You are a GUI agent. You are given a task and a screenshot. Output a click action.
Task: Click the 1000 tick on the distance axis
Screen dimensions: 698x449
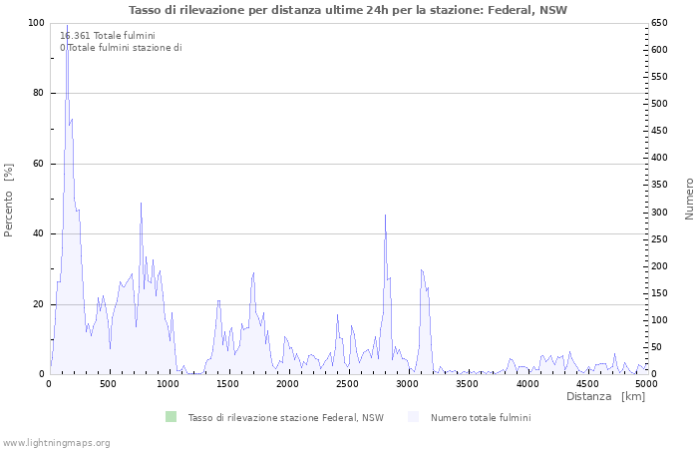169,383
